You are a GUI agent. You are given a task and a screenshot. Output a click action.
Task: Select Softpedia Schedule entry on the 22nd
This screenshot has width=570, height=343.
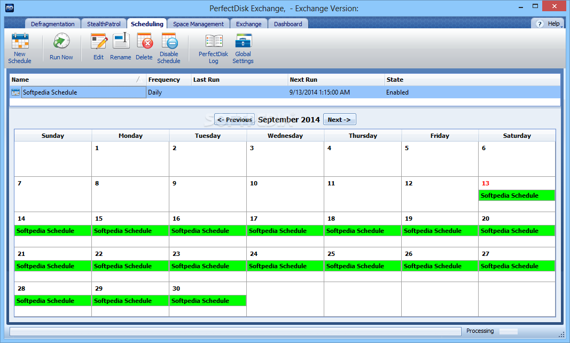(x=130, y=266)
